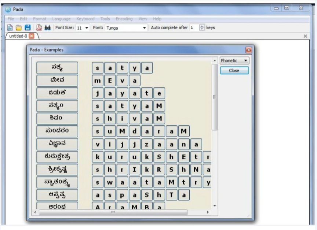Click the 'j' key in the jayate row
Screen dimensions: 317x230
[98, 93]
